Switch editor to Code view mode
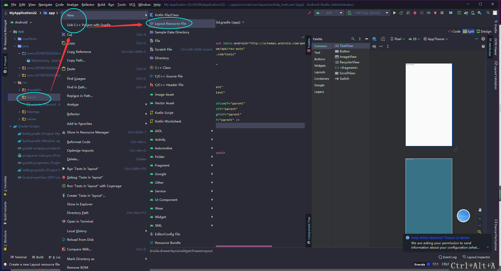 click(x=454, y=31)
